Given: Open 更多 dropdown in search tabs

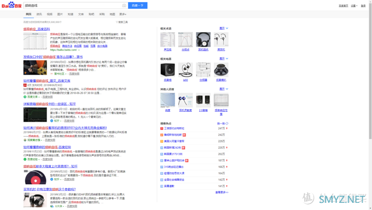Looking at the screenshot, I should point(123,14).
